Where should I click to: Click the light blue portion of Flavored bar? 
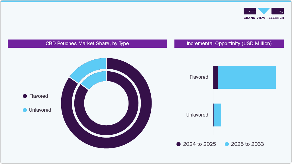[x=247, y=77]
